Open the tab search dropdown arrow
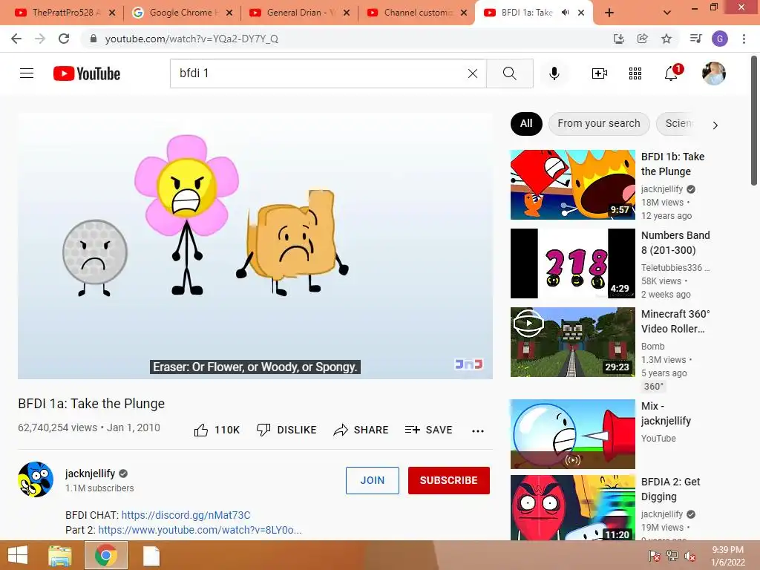 [667, 13]
